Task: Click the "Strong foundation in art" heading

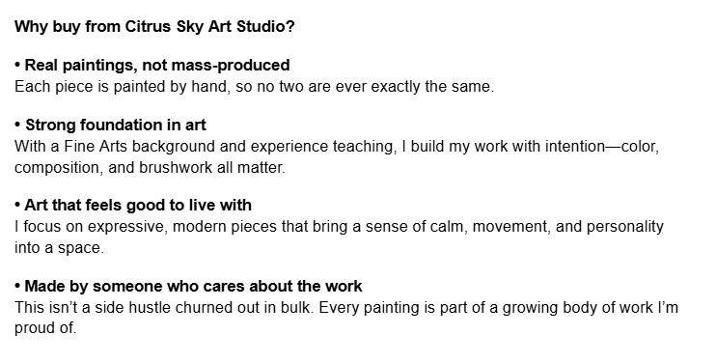Action: pos(116,125)
